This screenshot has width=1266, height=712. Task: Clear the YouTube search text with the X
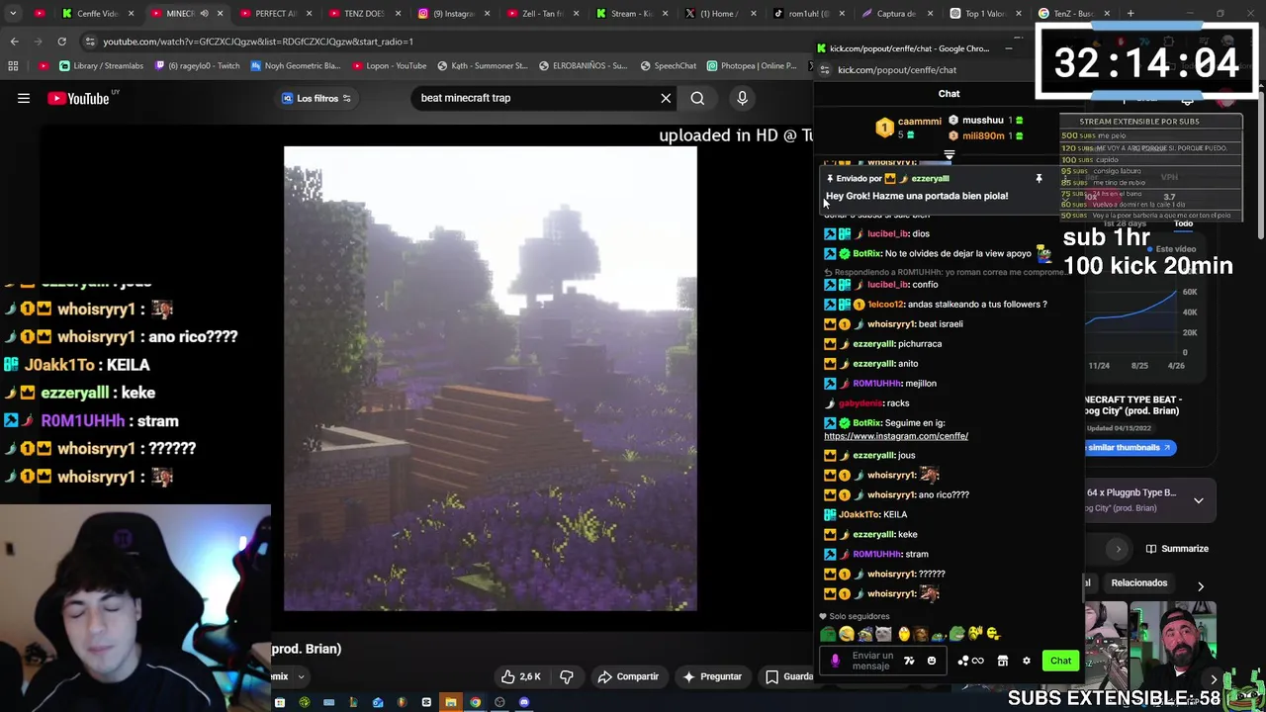pyautogui.click(x=666, y=98)
